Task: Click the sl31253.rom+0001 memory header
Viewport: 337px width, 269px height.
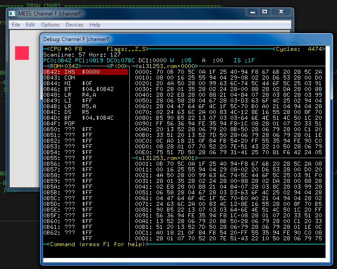Action: [167, 158]
